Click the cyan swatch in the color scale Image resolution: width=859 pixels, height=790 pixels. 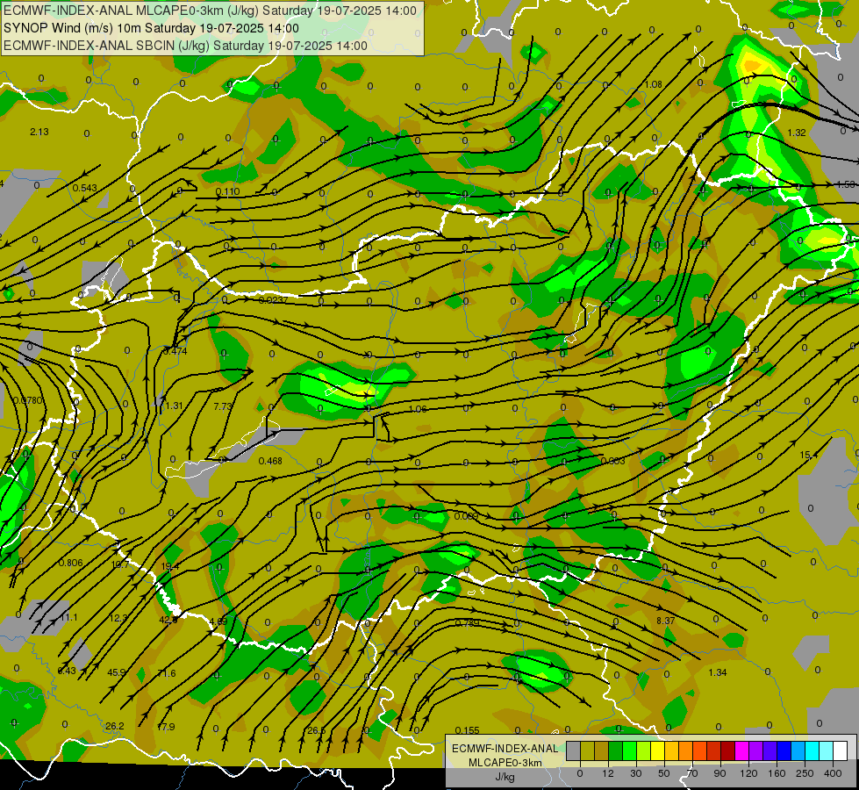[x=812, y=751]
